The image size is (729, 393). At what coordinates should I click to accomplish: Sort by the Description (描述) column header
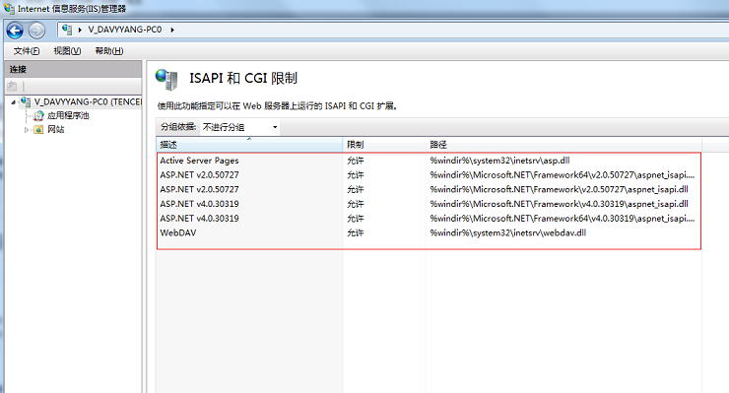click(249, 144)
